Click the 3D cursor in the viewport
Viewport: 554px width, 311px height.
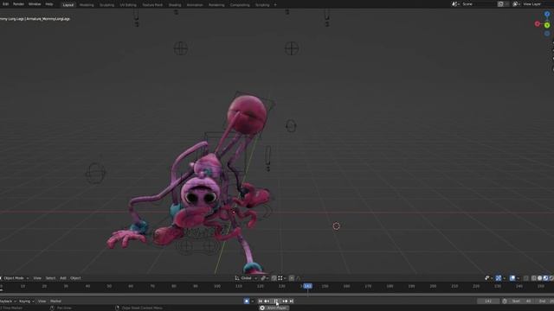337,225
